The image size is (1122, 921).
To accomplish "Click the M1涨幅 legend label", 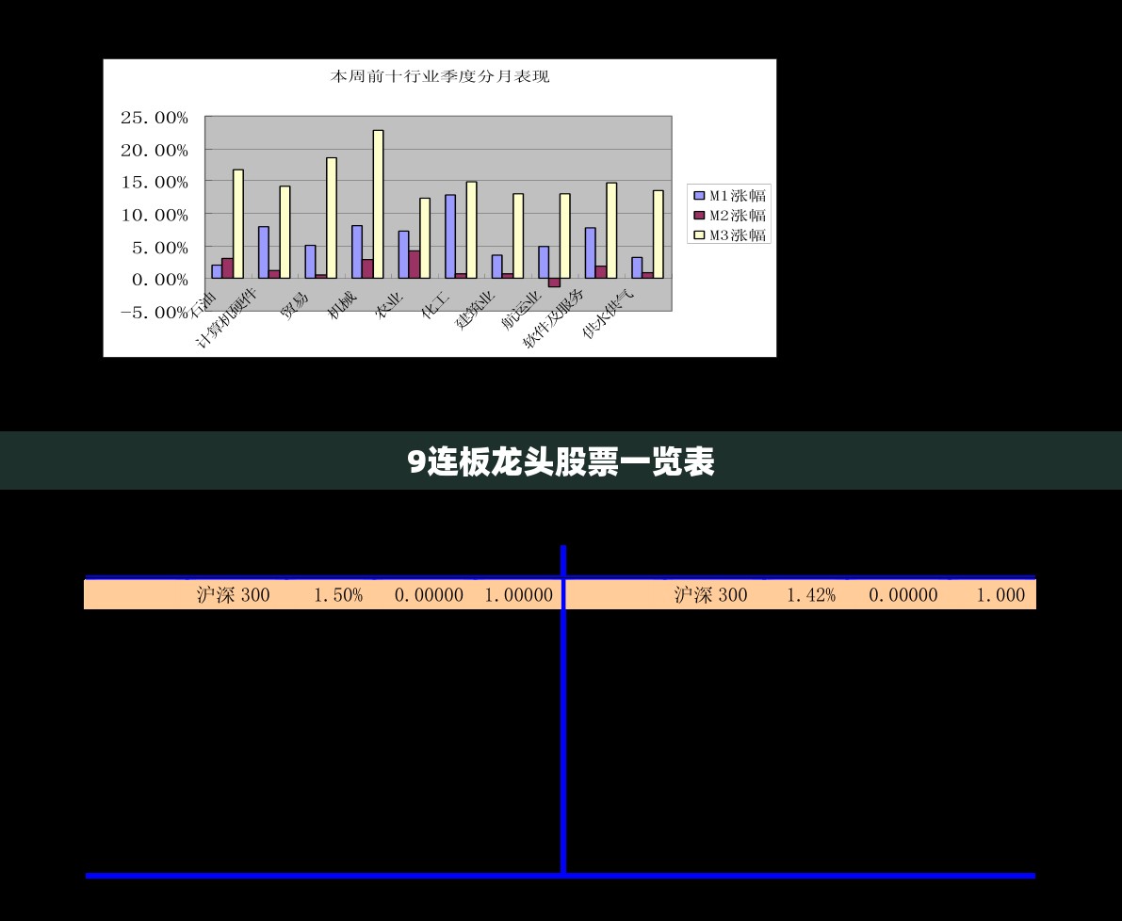I will tap(738, 195).
